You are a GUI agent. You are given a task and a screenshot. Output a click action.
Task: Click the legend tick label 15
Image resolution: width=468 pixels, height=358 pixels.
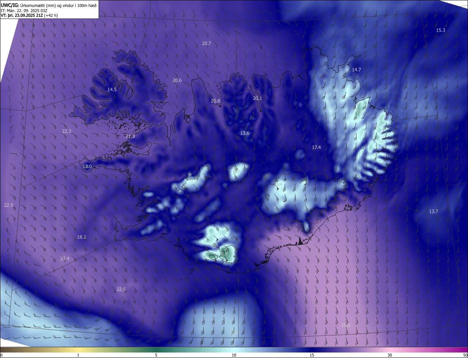pyautogui.click(x=312, y=355)
